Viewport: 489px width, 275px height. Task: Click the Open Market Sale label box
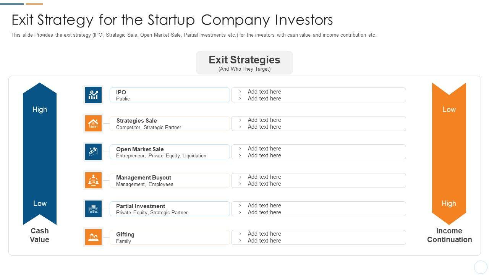tap(170, 152)
